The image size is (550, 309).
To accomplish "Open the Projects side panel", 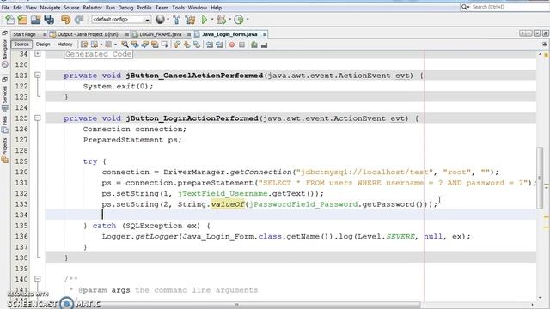I will tap(4, 150).
